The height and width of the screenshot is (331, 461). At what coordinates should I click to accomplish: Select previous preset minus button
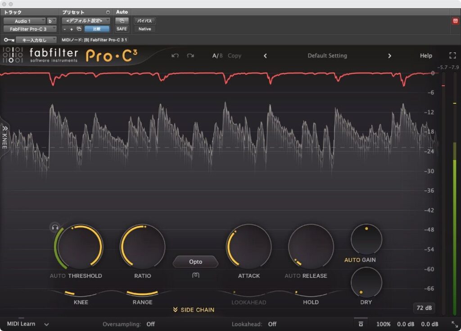point(65,29)
